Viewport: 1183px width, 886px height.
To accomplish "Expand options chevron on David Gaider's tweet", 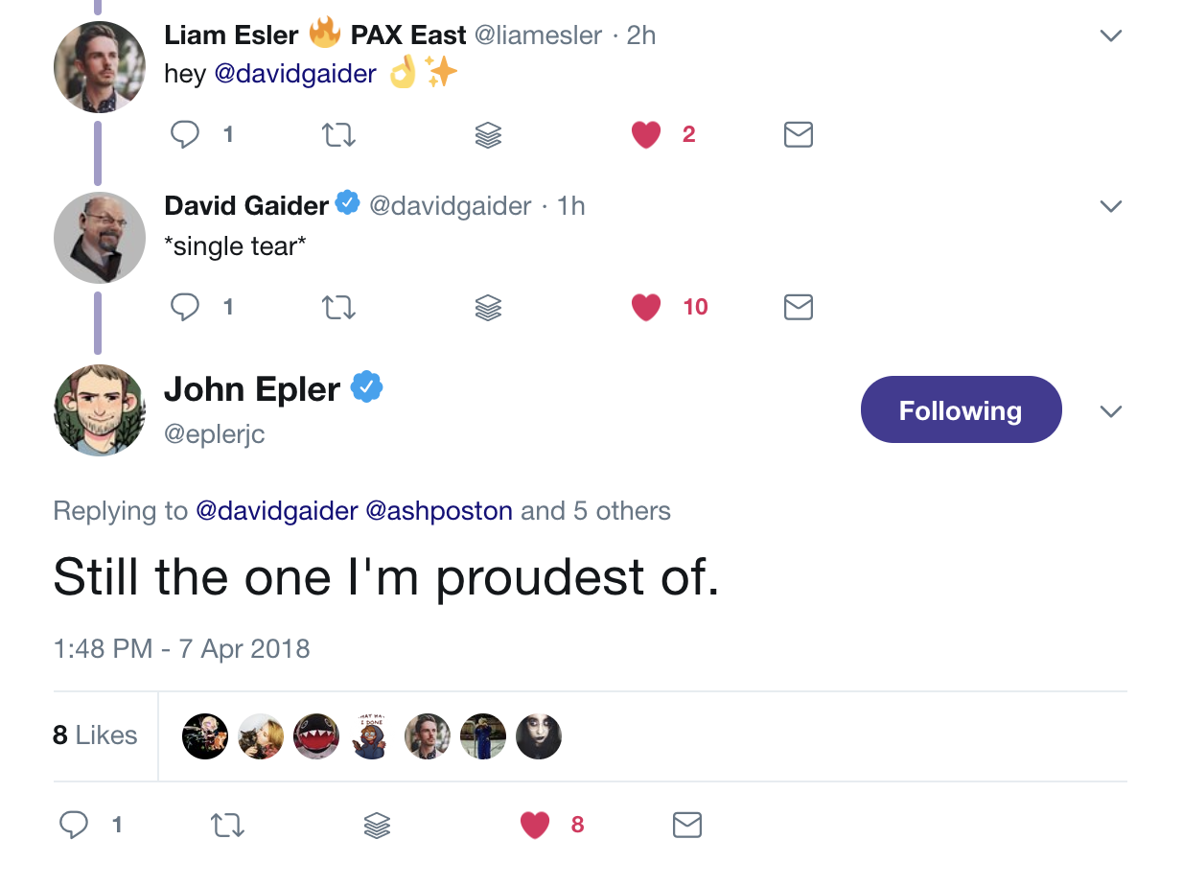I will pyautogui.click(x=1110, y=207).
